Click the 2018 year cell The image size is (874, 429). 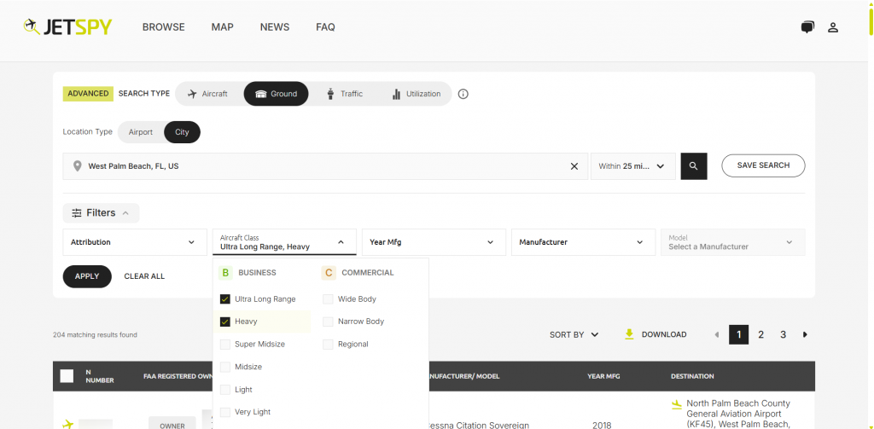[x=601, y=425]
